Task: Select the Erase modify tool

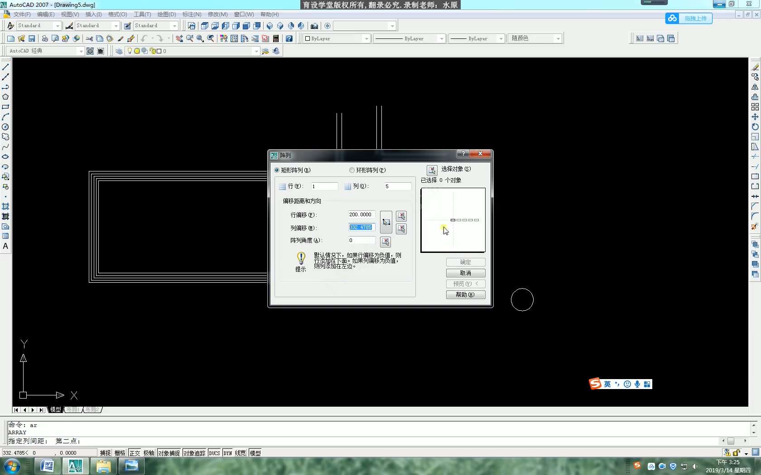Action: (755, 67)
